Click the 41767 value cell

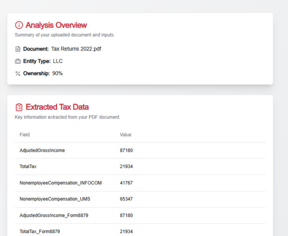(126, 183)
